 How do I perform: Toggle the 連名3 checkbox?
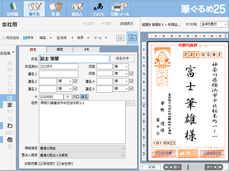click(75, 88)
